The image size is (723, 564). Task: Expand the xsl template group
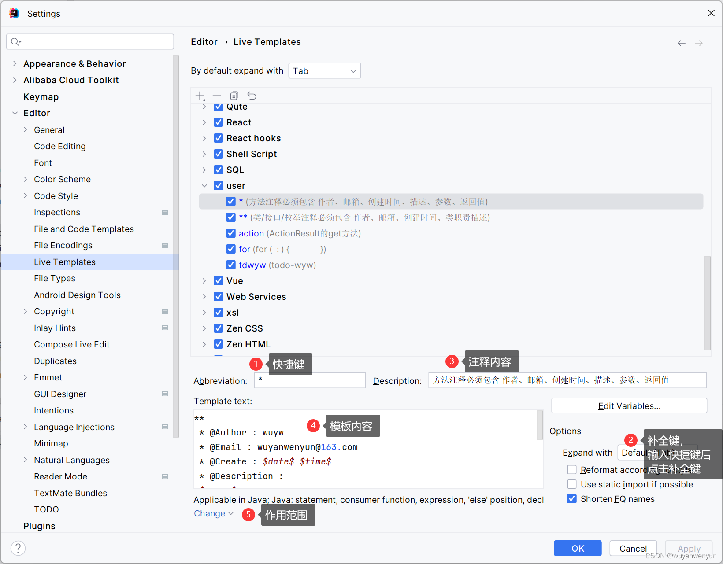coord(204,313)
